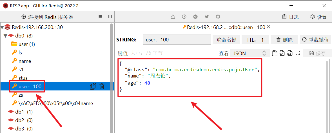332x133 pixels.
Task: Click the warning triangle icon in top toolbar
Action: (173, 17)
